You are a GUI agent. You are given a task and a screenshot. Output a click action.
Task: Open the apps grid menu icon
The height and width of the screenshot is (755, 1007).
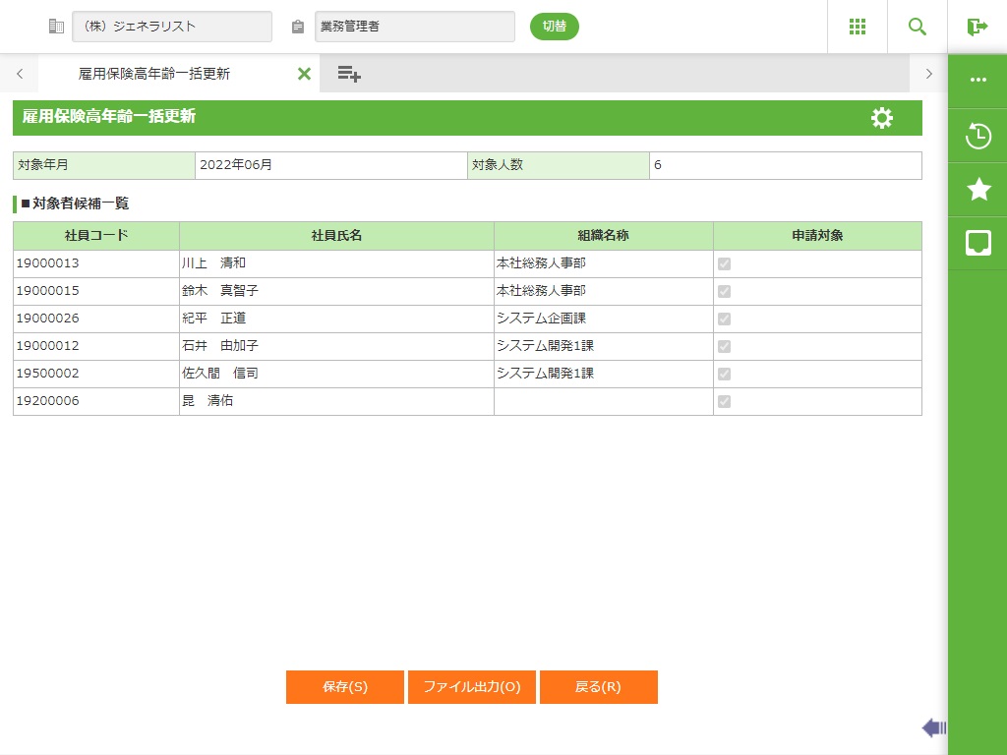(857, 27)
